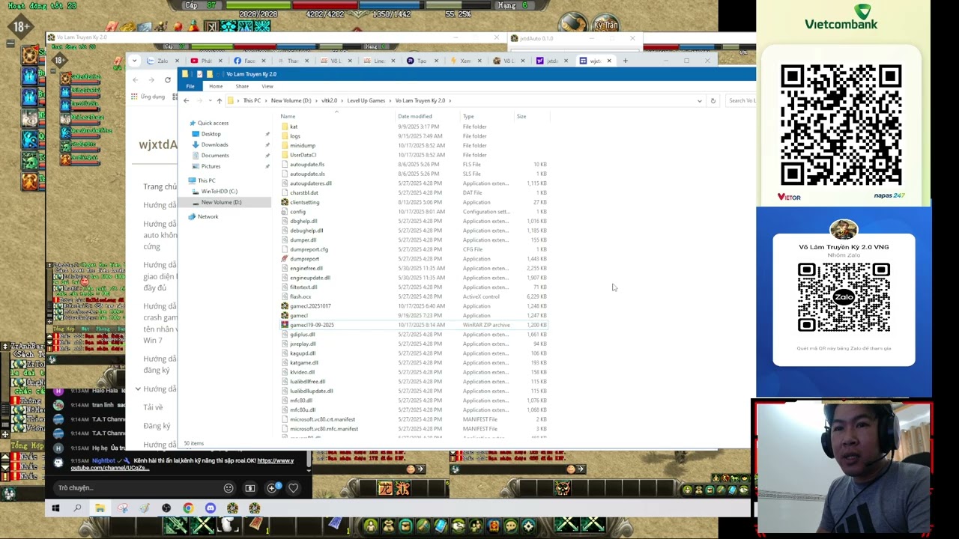
Task: Open Pictures in Quick access
Action: (211, 166)
